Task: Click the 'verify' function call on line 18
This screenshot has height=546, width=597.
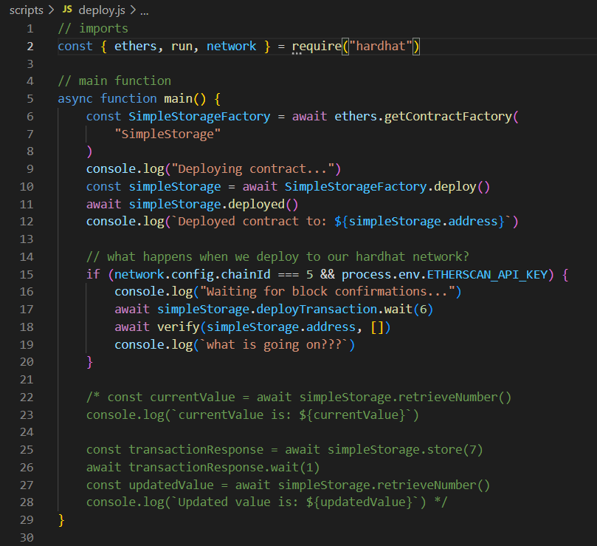Action: click(x=178, y=327)
